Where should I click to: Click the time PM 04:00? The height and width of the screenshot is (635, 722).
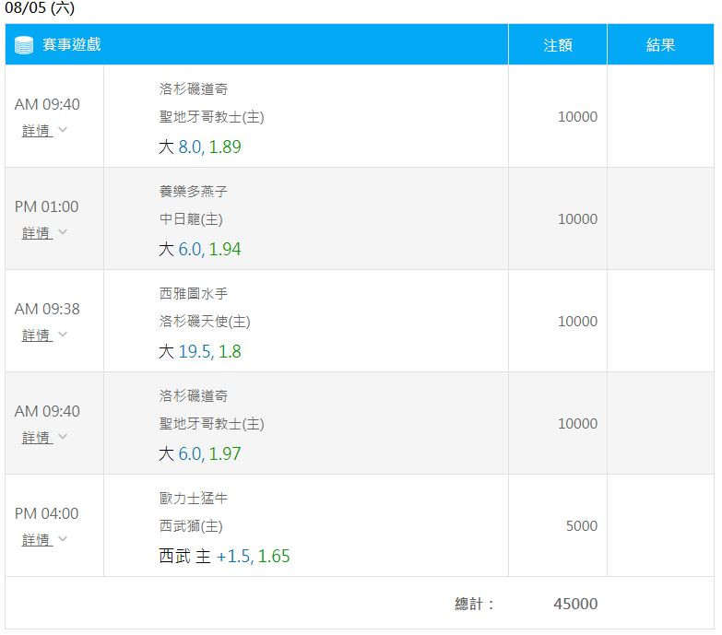click(46, 513)
